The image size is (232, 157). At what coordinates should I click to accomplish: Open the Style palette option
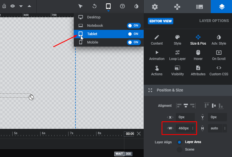coord(177,40)
